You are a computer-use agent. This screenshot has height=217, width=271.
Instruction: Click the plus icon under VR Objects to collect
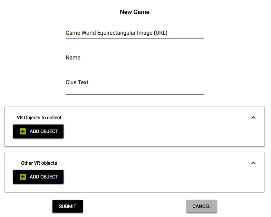click(23, 131)
